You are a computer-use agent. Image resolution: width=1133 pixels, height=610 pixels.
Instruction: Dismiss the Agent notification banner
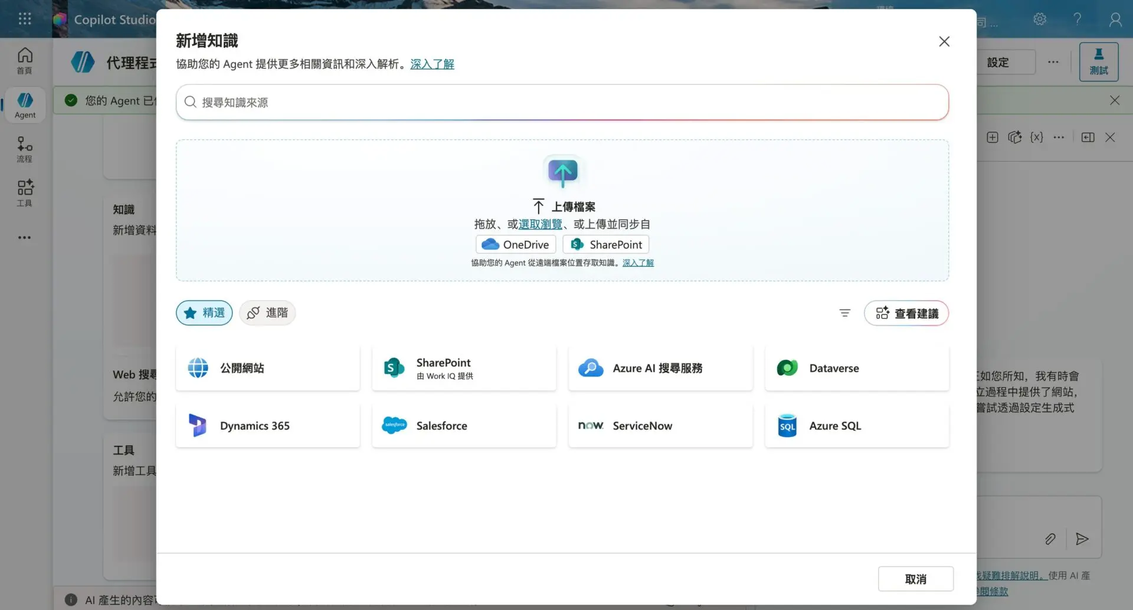1115,100
